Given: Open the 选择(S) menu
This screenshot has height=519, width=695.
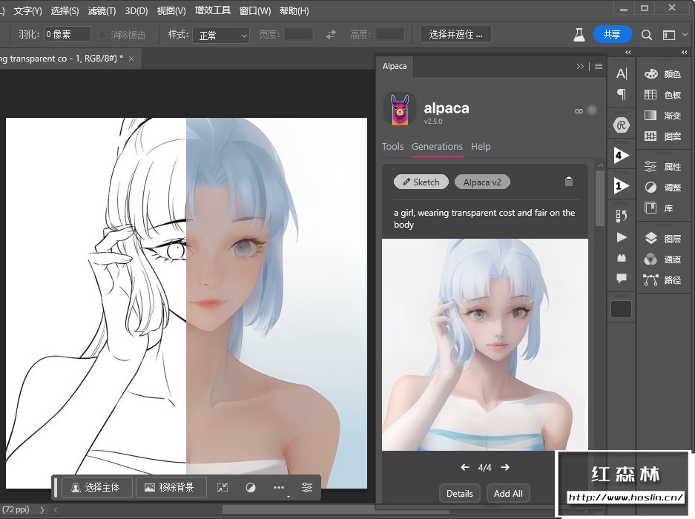Looking at the screenshot, I should coord(65,10).
